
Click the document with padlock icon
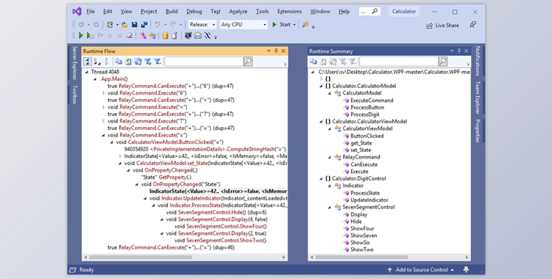174,35
